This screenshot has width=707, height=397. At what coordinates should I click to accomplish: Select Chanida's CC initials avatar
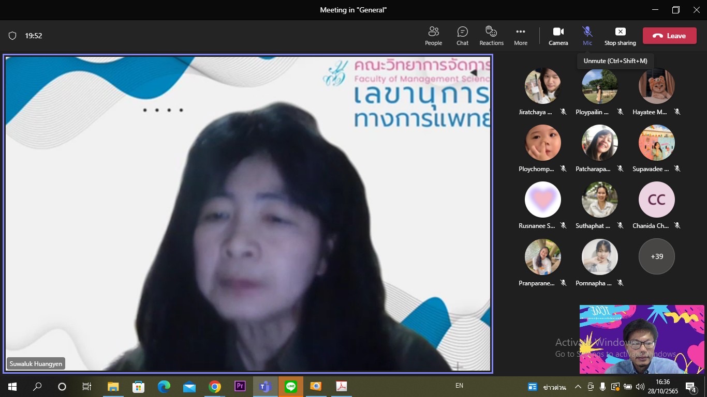click(656, 200)
